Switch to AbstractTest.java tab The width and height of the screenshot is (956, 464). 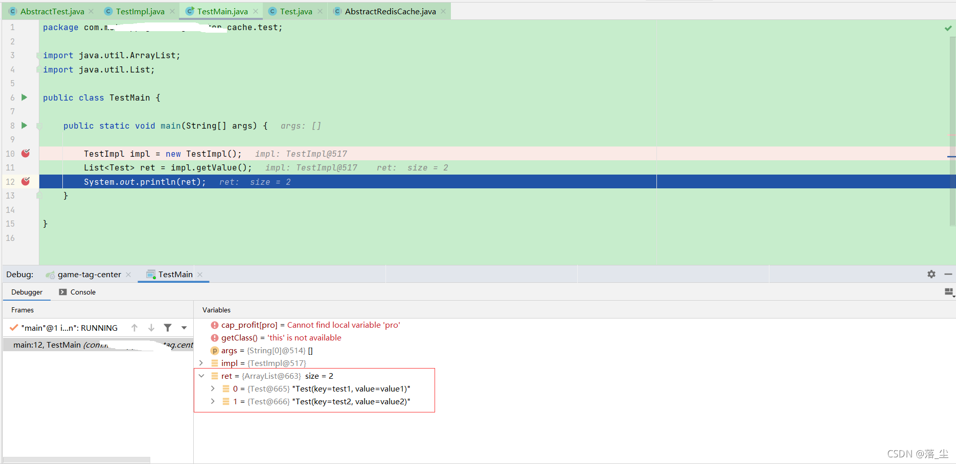coord(52,11)
